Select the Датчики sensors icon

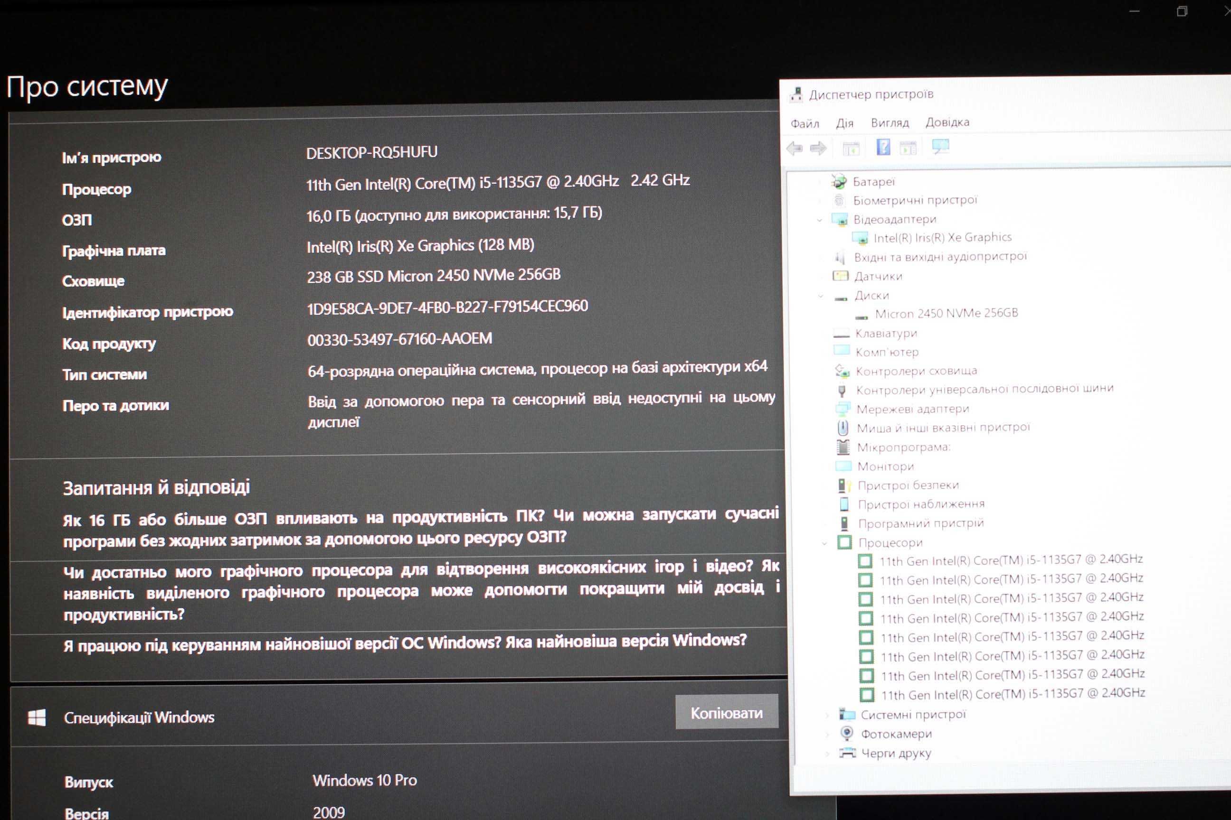pos(841,276)
